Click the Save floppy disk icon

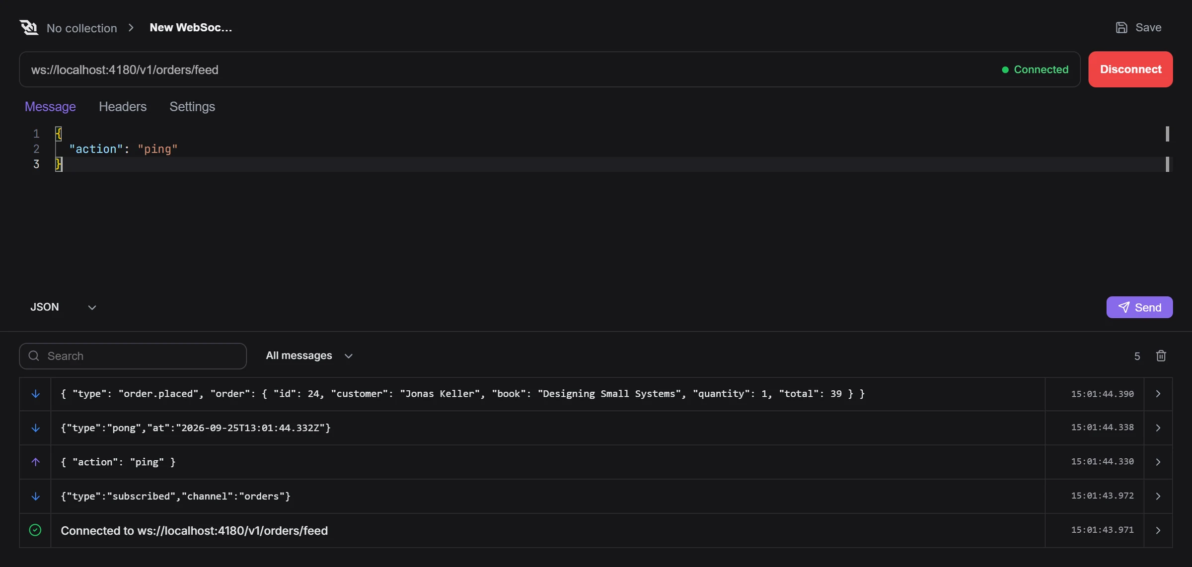(1121, 27)
